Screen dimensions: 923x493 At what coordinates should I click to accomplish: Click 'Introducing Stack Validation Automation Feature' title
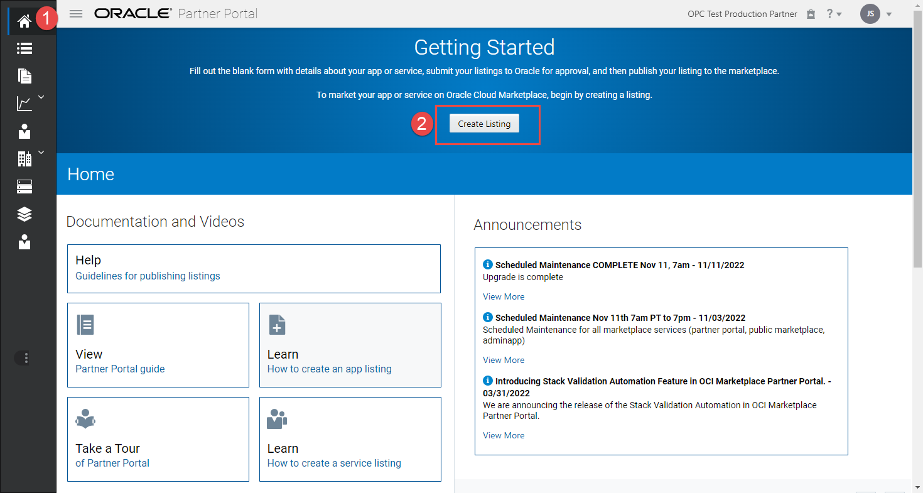pos(656,387)
